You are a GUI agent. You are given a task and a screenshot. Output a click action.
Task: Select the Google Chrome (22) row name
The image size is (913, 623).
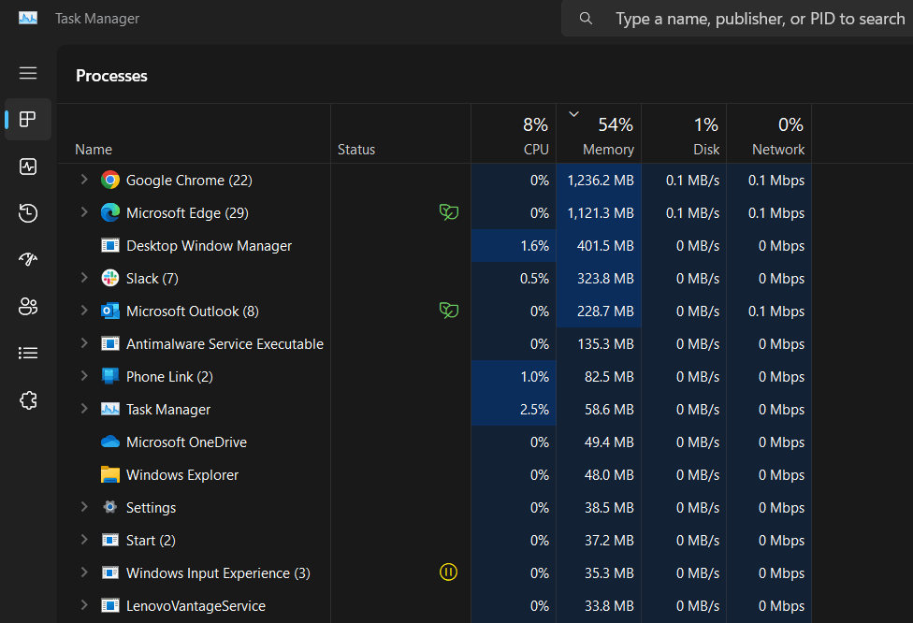tap(189, 181)
